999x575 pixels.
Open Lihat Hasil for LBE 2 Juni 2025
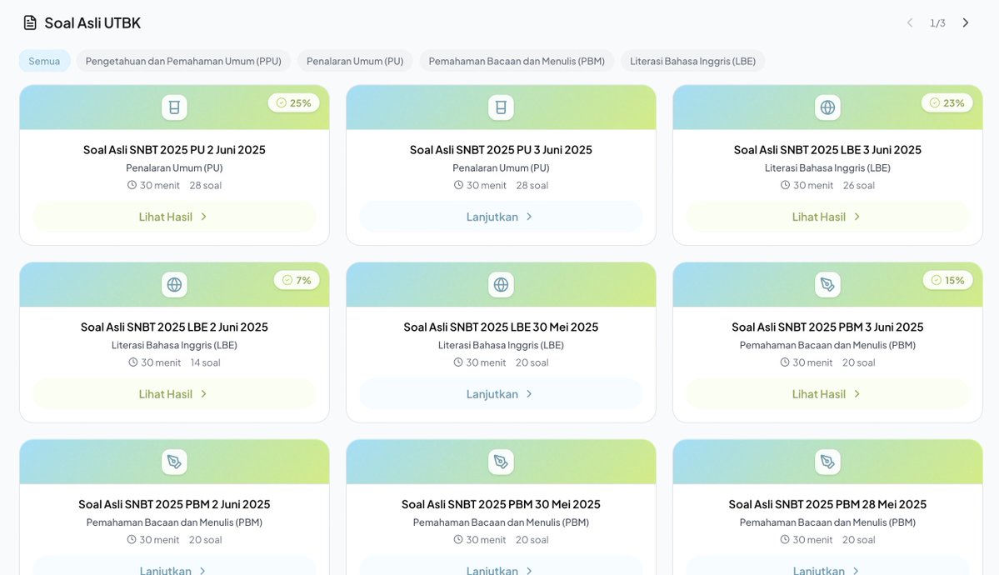174,394
